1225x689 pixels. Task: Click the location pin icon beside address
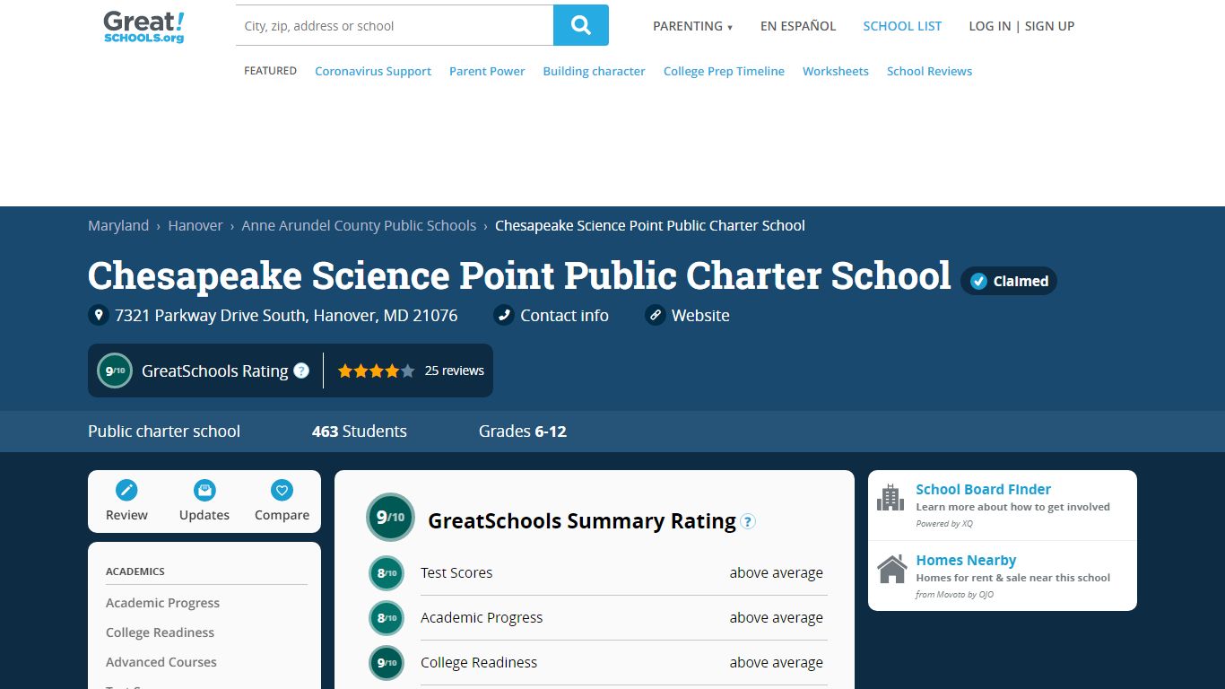tap(99, 315)
